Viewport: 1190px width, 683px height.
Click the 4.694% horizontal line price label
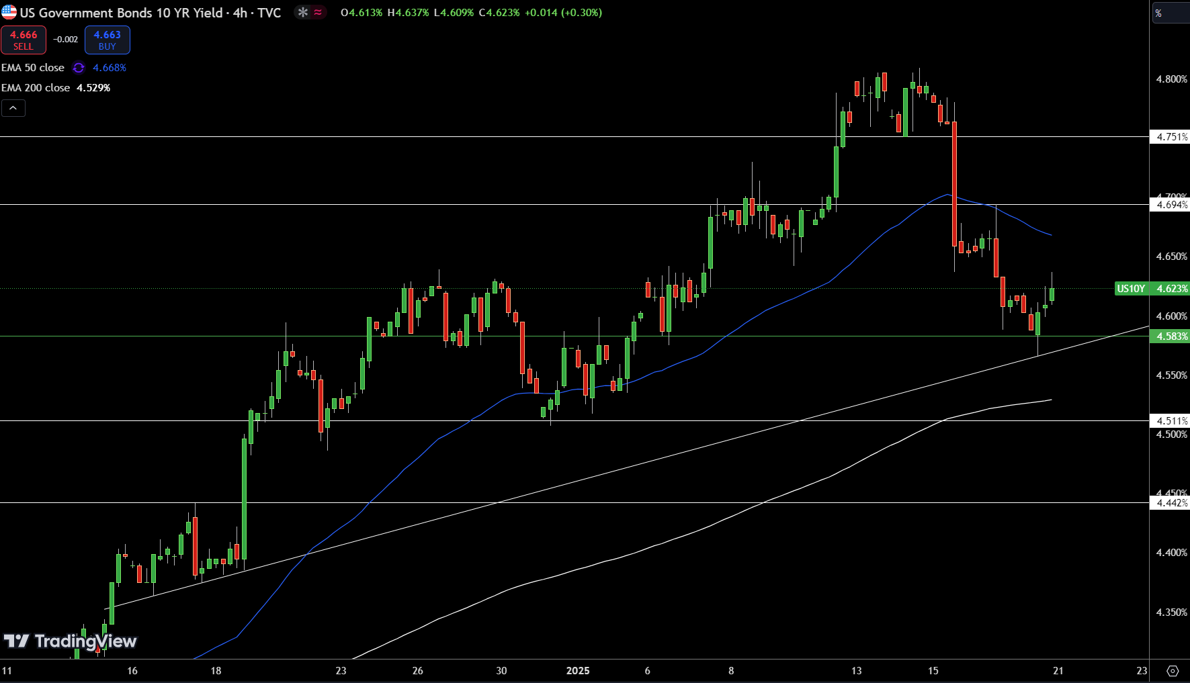click(1170, 205)
